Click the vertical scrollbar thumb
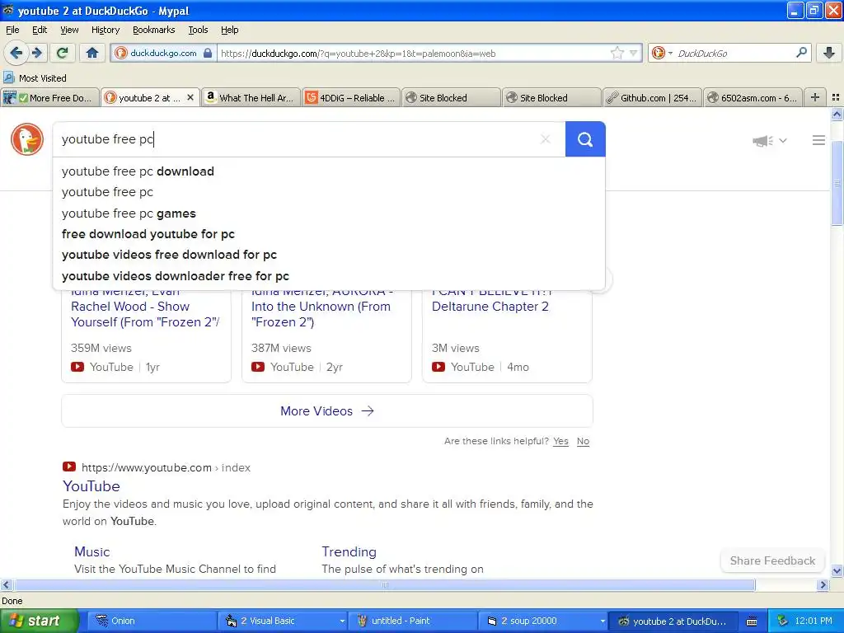 (x=837, y=183)
